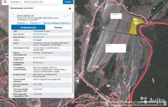
Task: Click the Разрешенное использование row label
Action: (20, 68)
